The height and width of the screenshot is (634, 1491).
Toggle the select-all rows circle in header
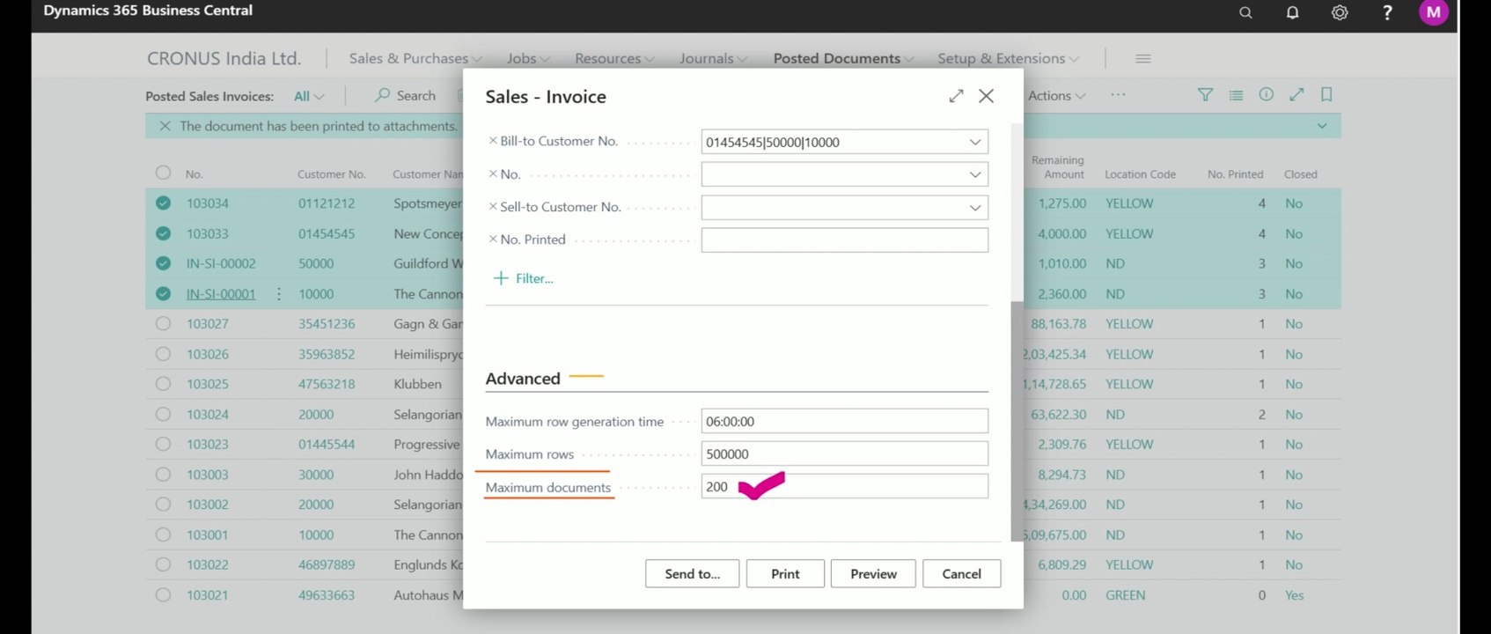pyautogui.click(x=163, y=173)
